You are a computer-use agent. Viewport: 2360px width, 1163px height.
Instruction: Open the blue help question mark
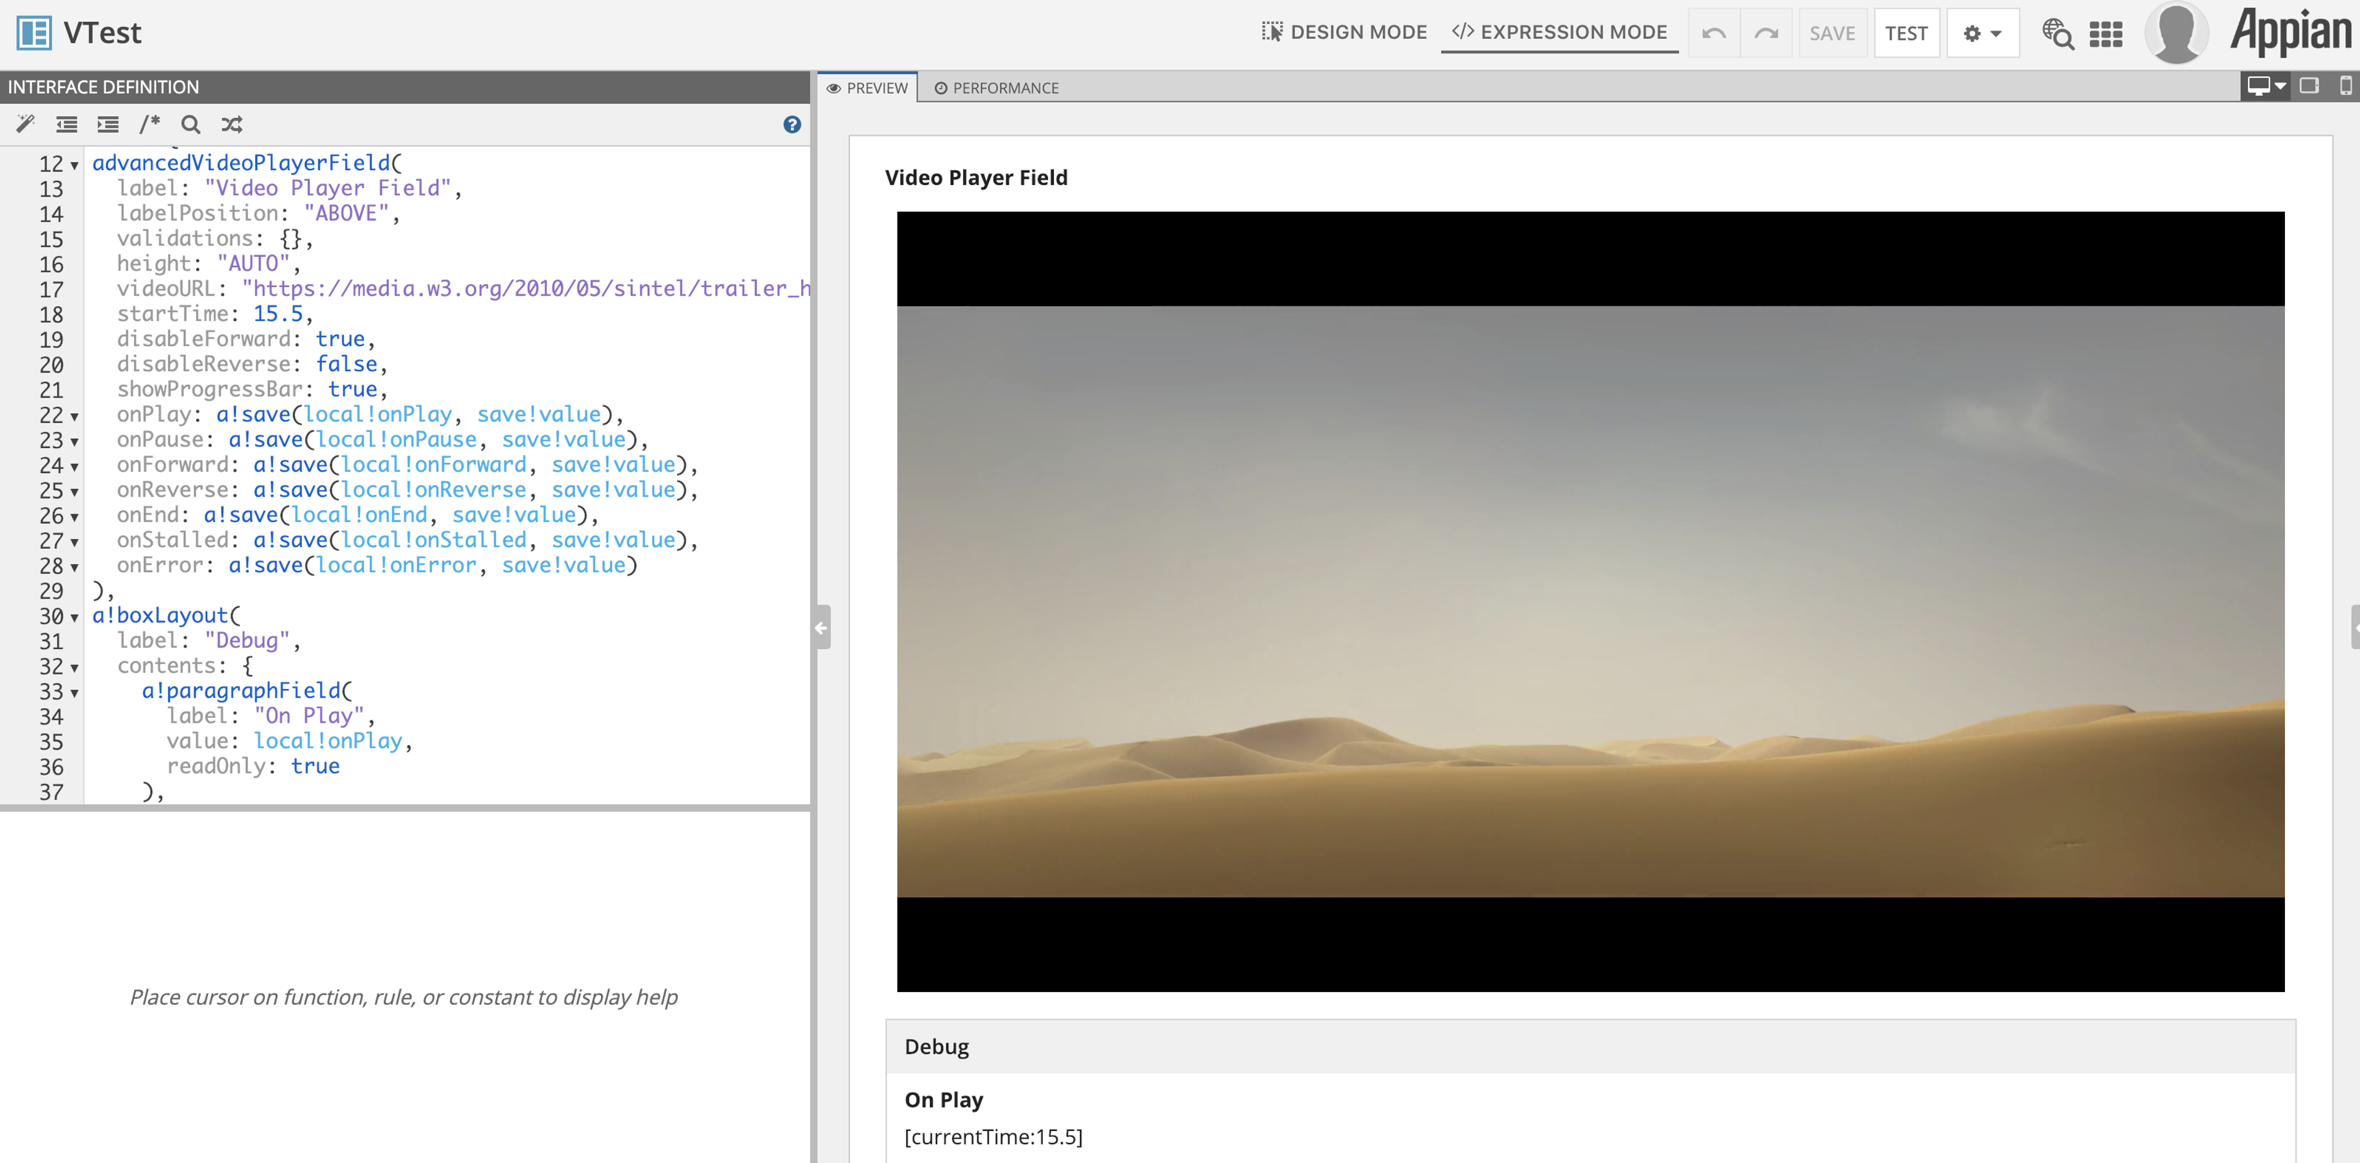pyautogui.click(x=792, y=124)
